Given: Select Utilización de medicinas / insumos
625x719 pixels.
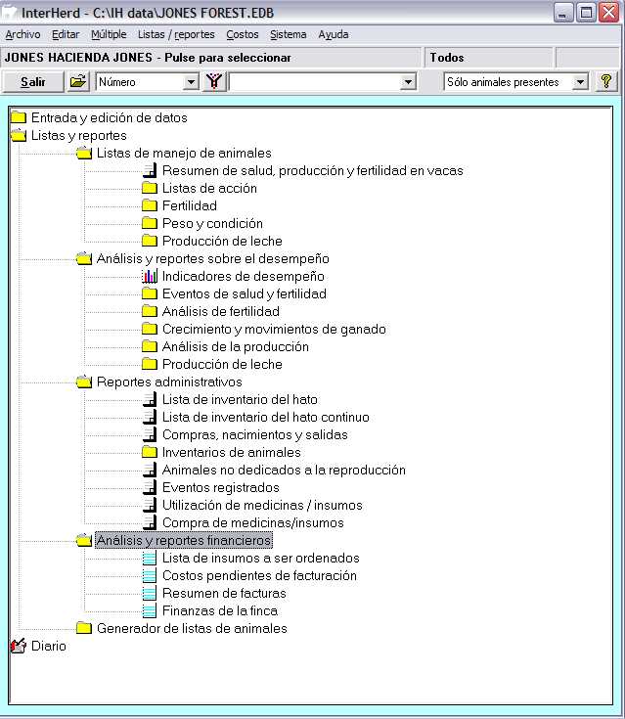Looking at the screenshot, I should 262,506.
